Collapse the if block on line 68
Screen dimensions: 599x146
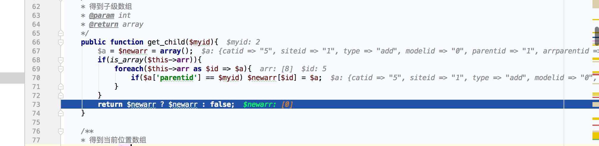click(61, 60)
